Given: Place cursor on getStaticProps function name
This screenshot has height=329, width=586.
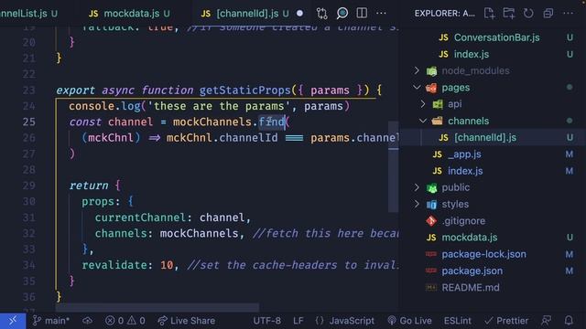Looking at the screenshot, I should tap(244, 90).
